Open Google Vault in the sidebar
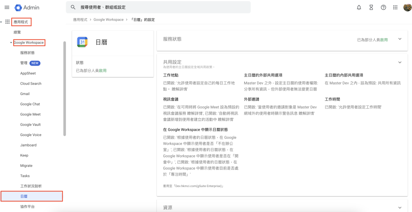 click(x=30, y=125)
